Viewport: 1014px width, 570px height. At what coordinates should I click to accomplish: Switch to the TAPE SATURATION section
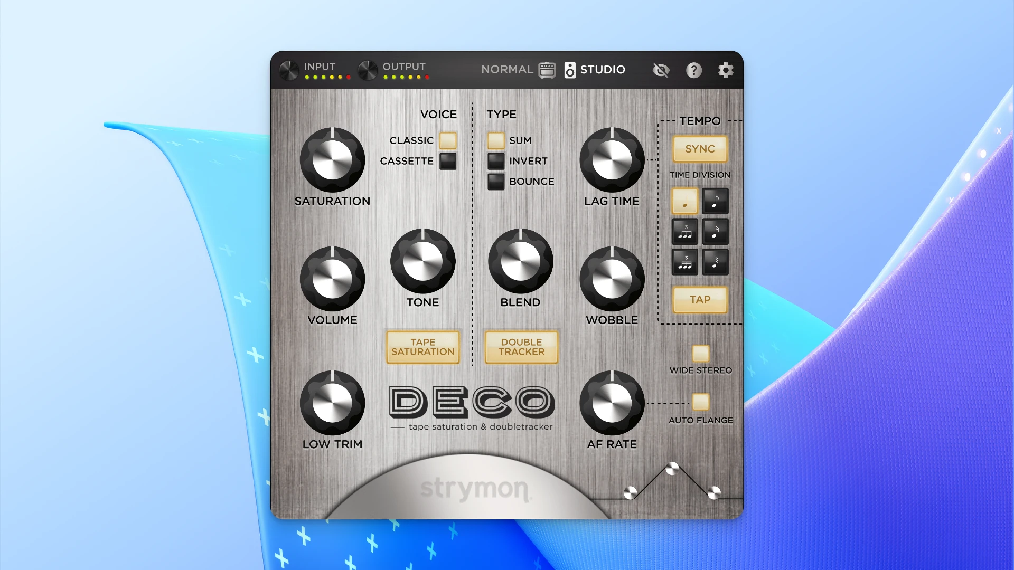tap(422, 347)
